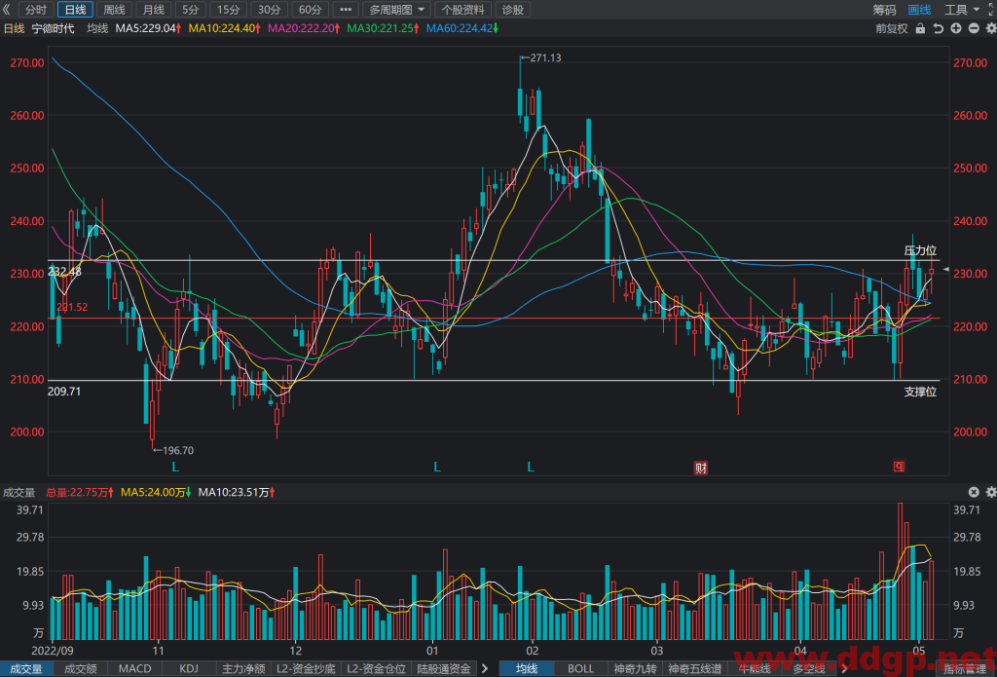Image resolution: width=997 pixels, height=677 pixels.
Task: Expand more sub-chart indicators with right chevron
Action: 485,669
